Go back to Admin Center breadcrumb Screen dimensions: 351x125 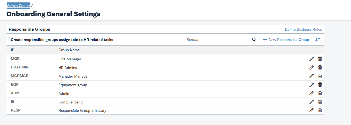tap(18, 6)
